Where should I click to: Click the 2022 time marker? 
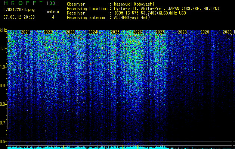[x=48, y=32]
